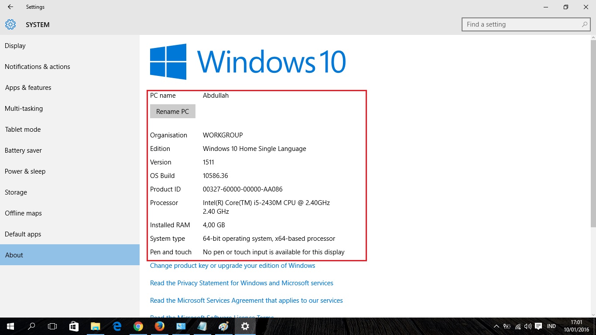This screenshot has height=335, width=596.
Task: Go to Power & sleep
Action: coord(70,171)
